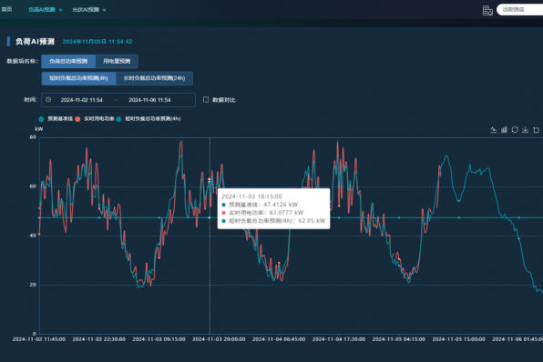The height and width of the screenshot is (362, 543).
Task: Close the 光伏AI预测 tab
Action: click(x=104, y=10)
